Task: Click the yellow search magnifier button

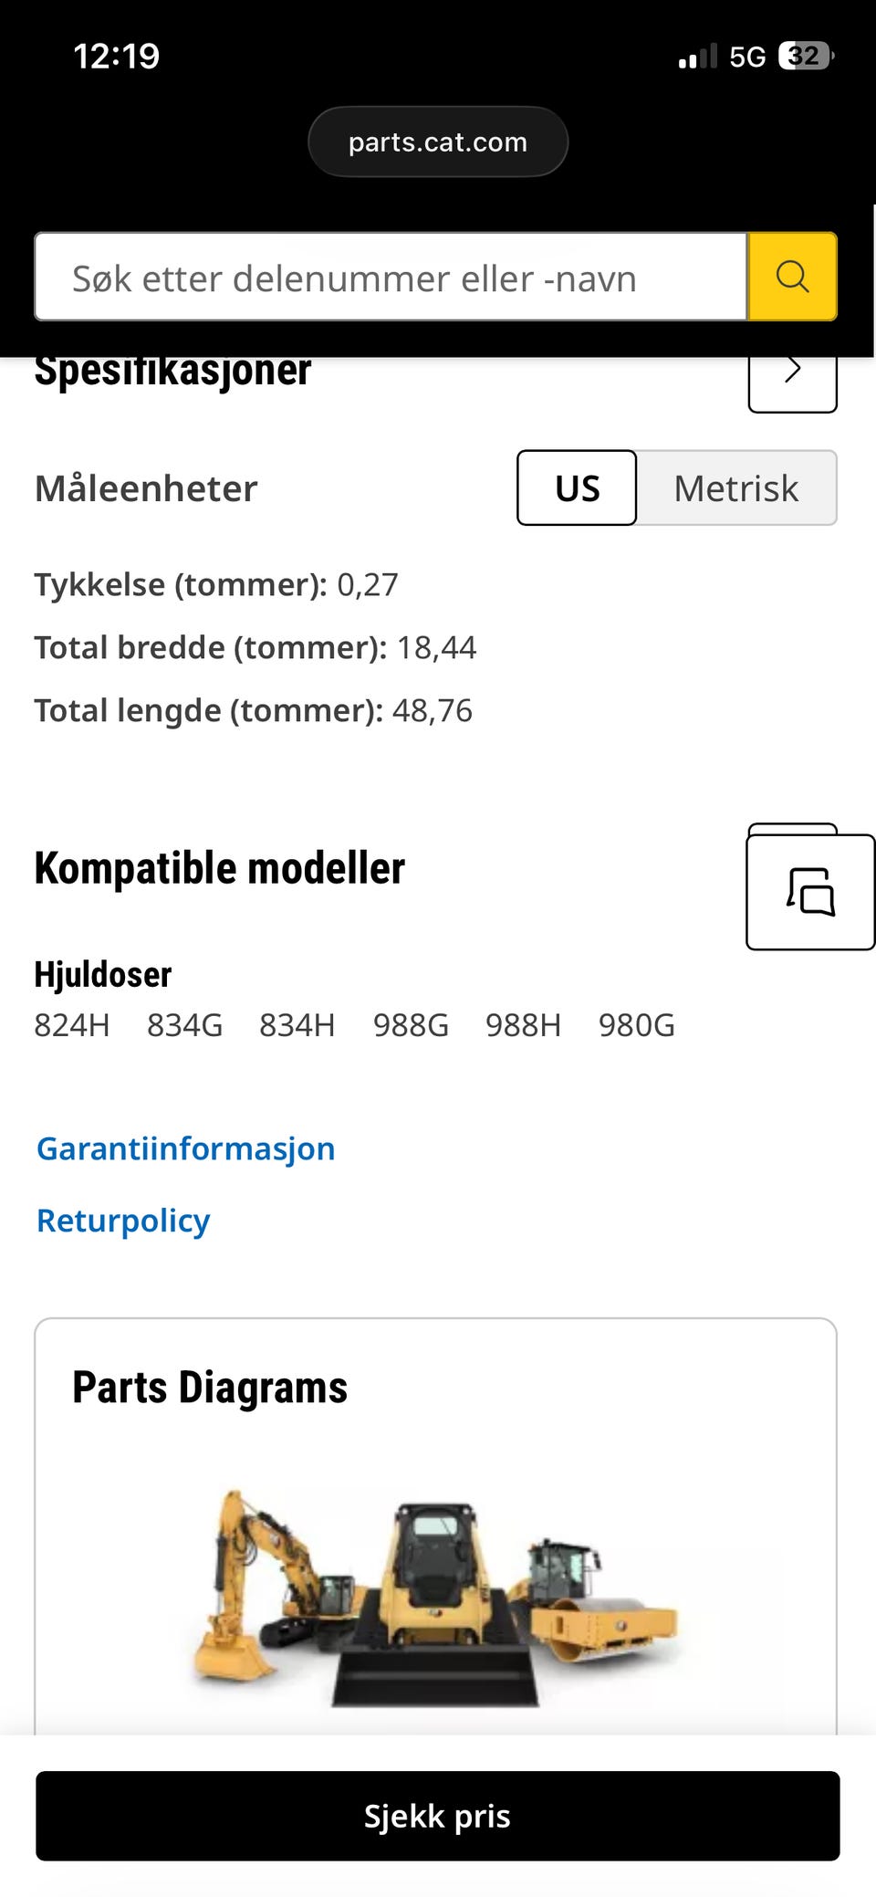Action: point(792,277)
